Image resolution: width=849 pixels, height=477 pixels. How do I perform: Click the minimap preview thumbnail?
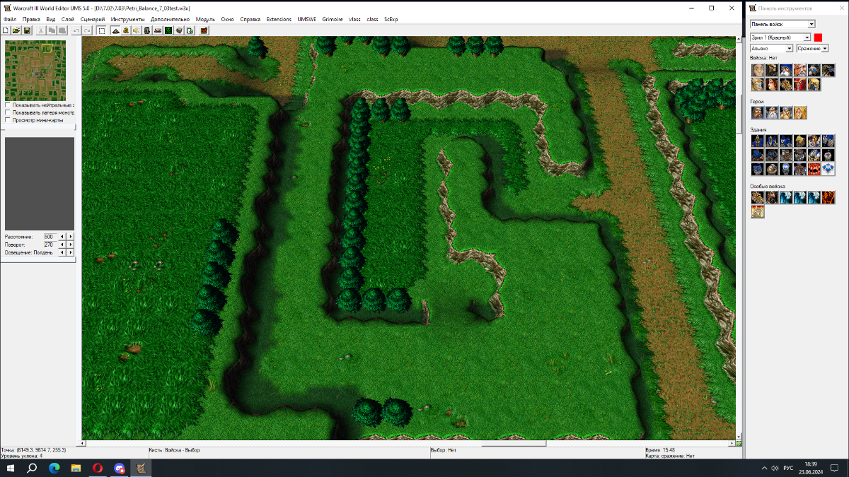[x=35, y=71]
